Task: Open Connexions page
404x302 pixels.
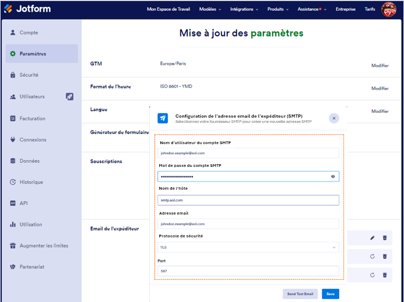Action: coord(42,140)
